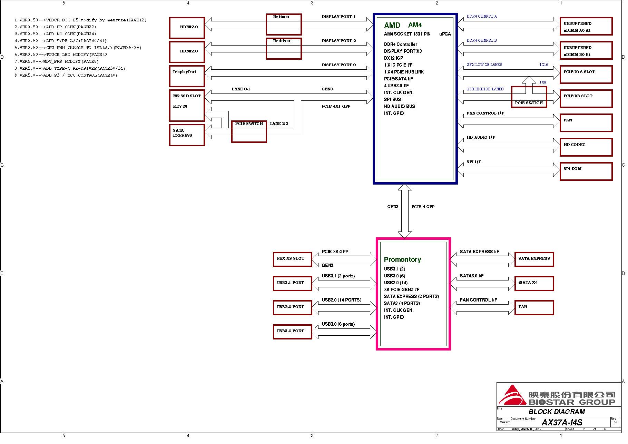This screenshot has width=628, height=444.
Task: Click the USB3.0 PORT block
Action: (293, 332)
